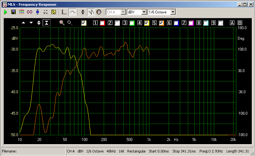Click the infinity loop icon in toolbar

30,12
